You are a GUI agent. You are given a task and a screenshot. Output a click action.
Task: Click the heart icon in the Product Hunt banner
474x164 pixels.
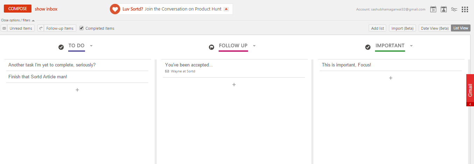[x=115, y=9]
